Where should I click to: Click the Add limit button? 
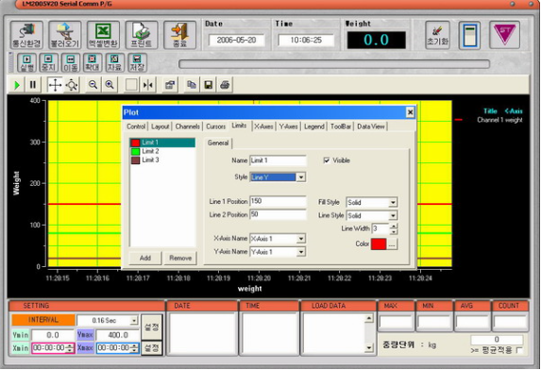click(x=145, y=258)
